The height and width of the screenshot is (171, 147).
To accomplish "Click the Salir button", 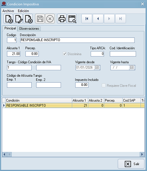I will point(131,164).
